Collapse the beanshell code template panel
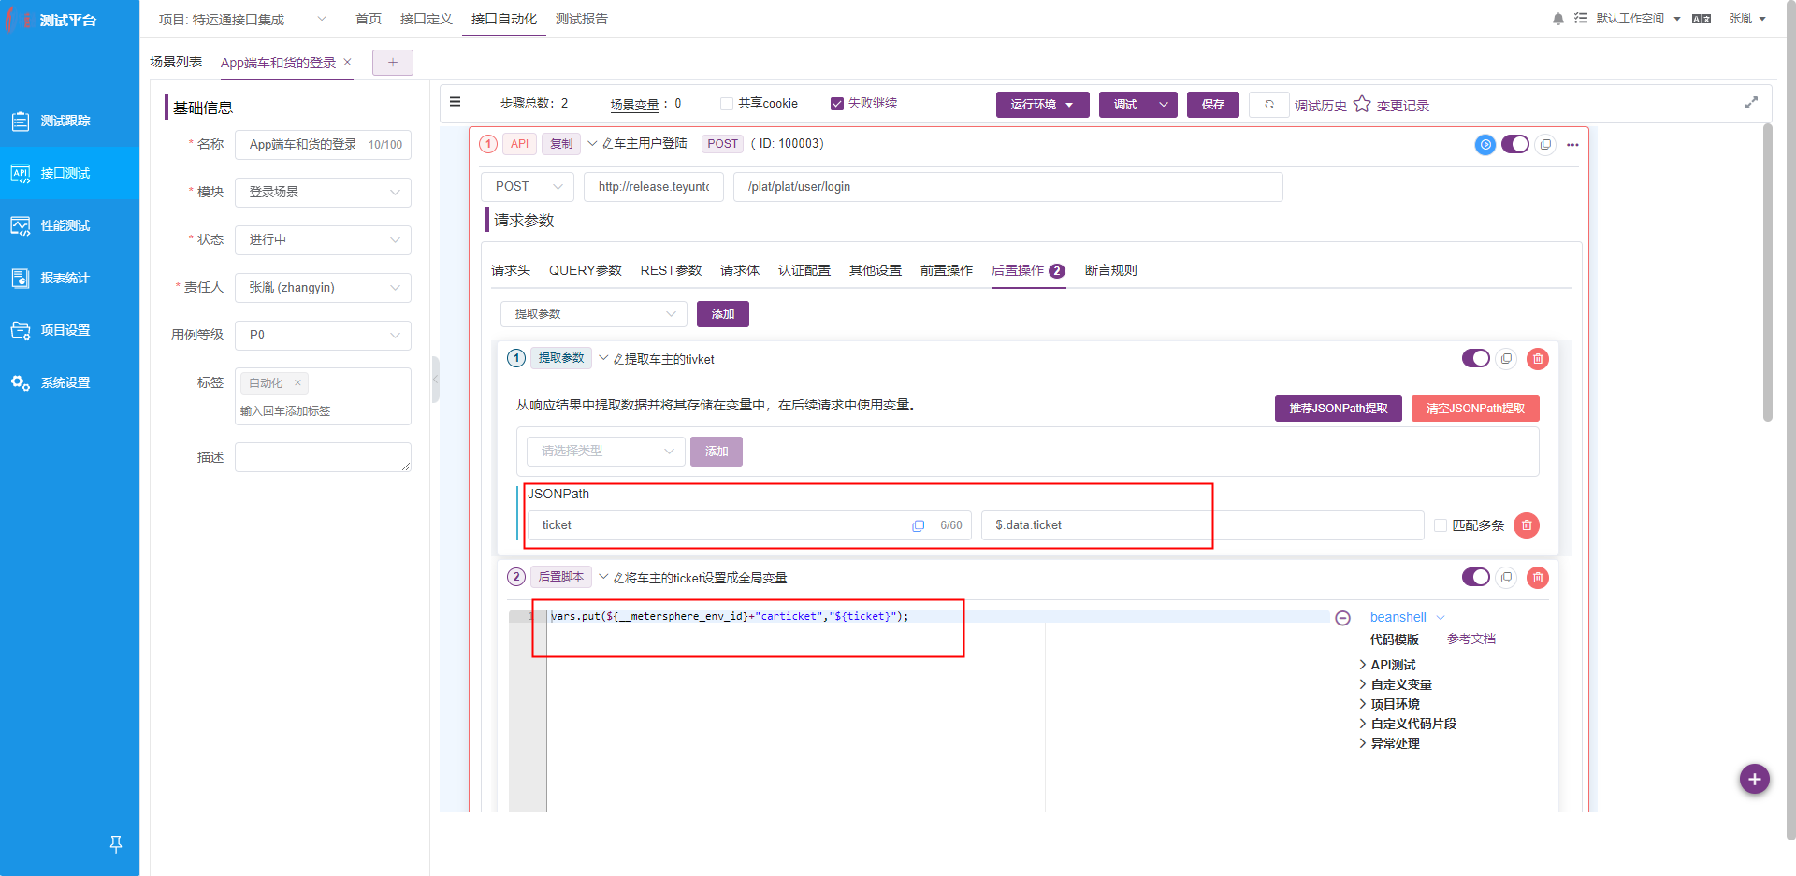The width and height of the screenshot is (1796, 876). (x=1343, y=618)
